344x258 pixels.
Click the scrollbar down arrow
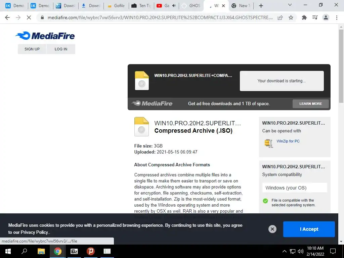point(341,242)
